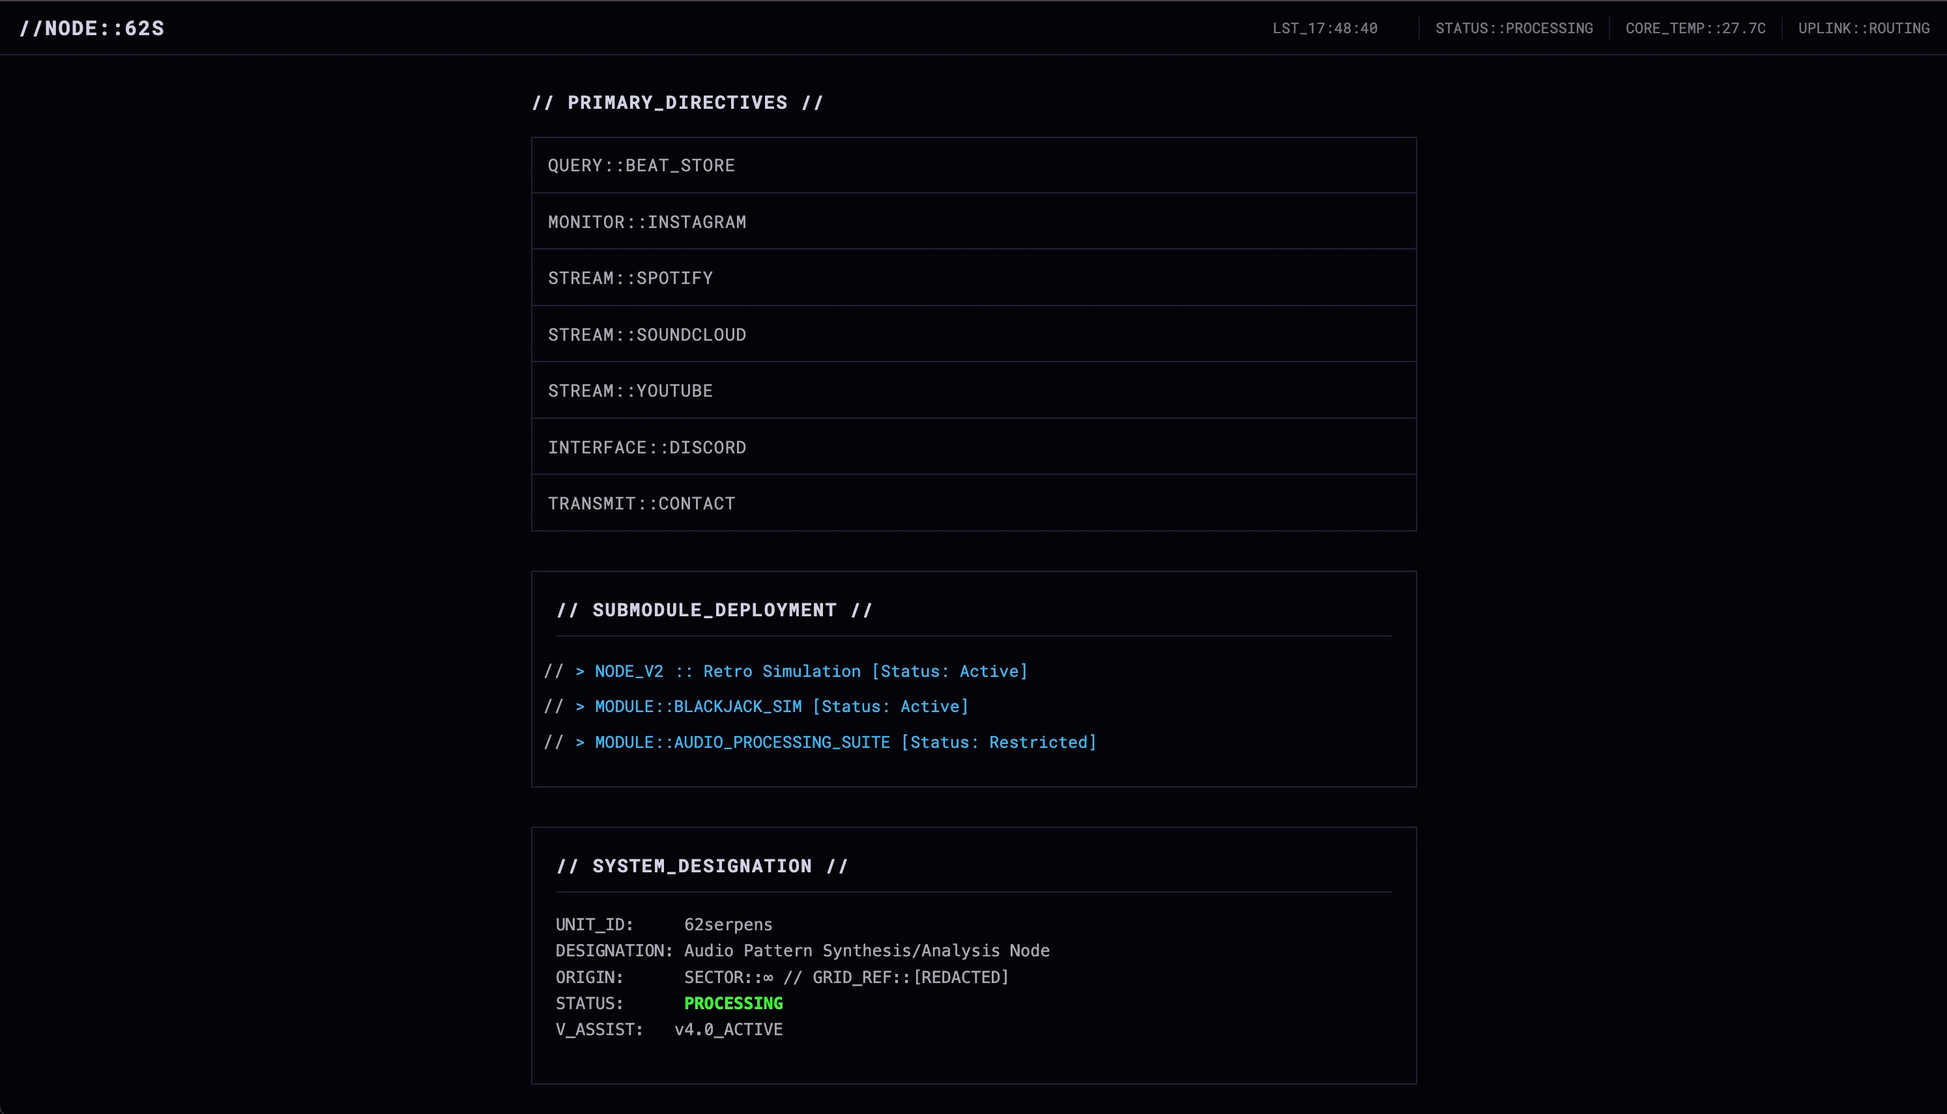Click the CORE_TEMP::27.7C readout
Viewport: 1947px width, 1114px height.
tap(1696, 28)
